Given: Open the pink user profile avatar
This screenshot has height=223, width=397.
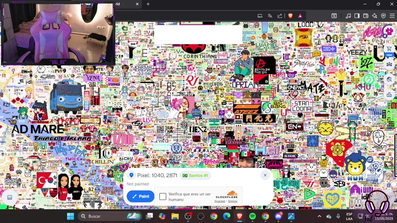Looking at the screenshot, I should (389, 31).
